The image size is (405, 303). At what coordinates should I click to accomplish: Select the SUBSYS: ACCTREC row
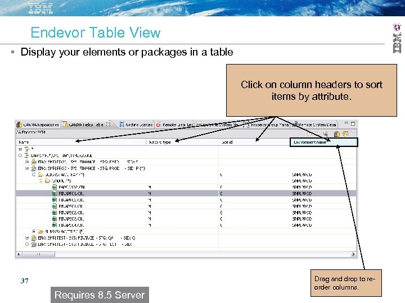[x=65, y=231]
